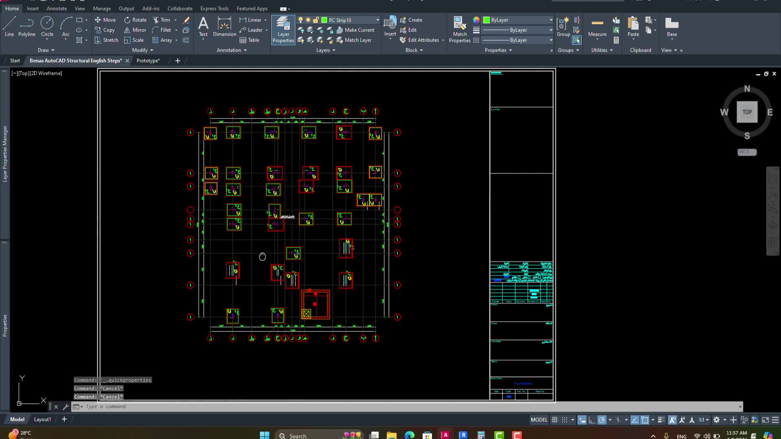This screenshot has width=781, height=439.
Task: Click the Insert block tool
Action: (x=390, y=27)
